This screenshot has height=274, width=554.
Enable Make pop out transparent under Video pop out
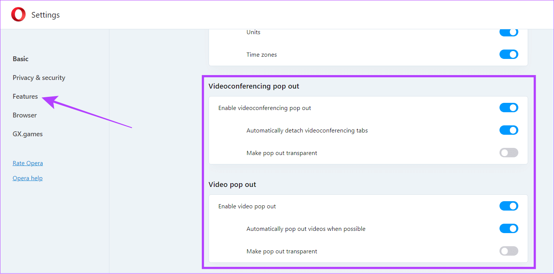(x=509, y=251)
